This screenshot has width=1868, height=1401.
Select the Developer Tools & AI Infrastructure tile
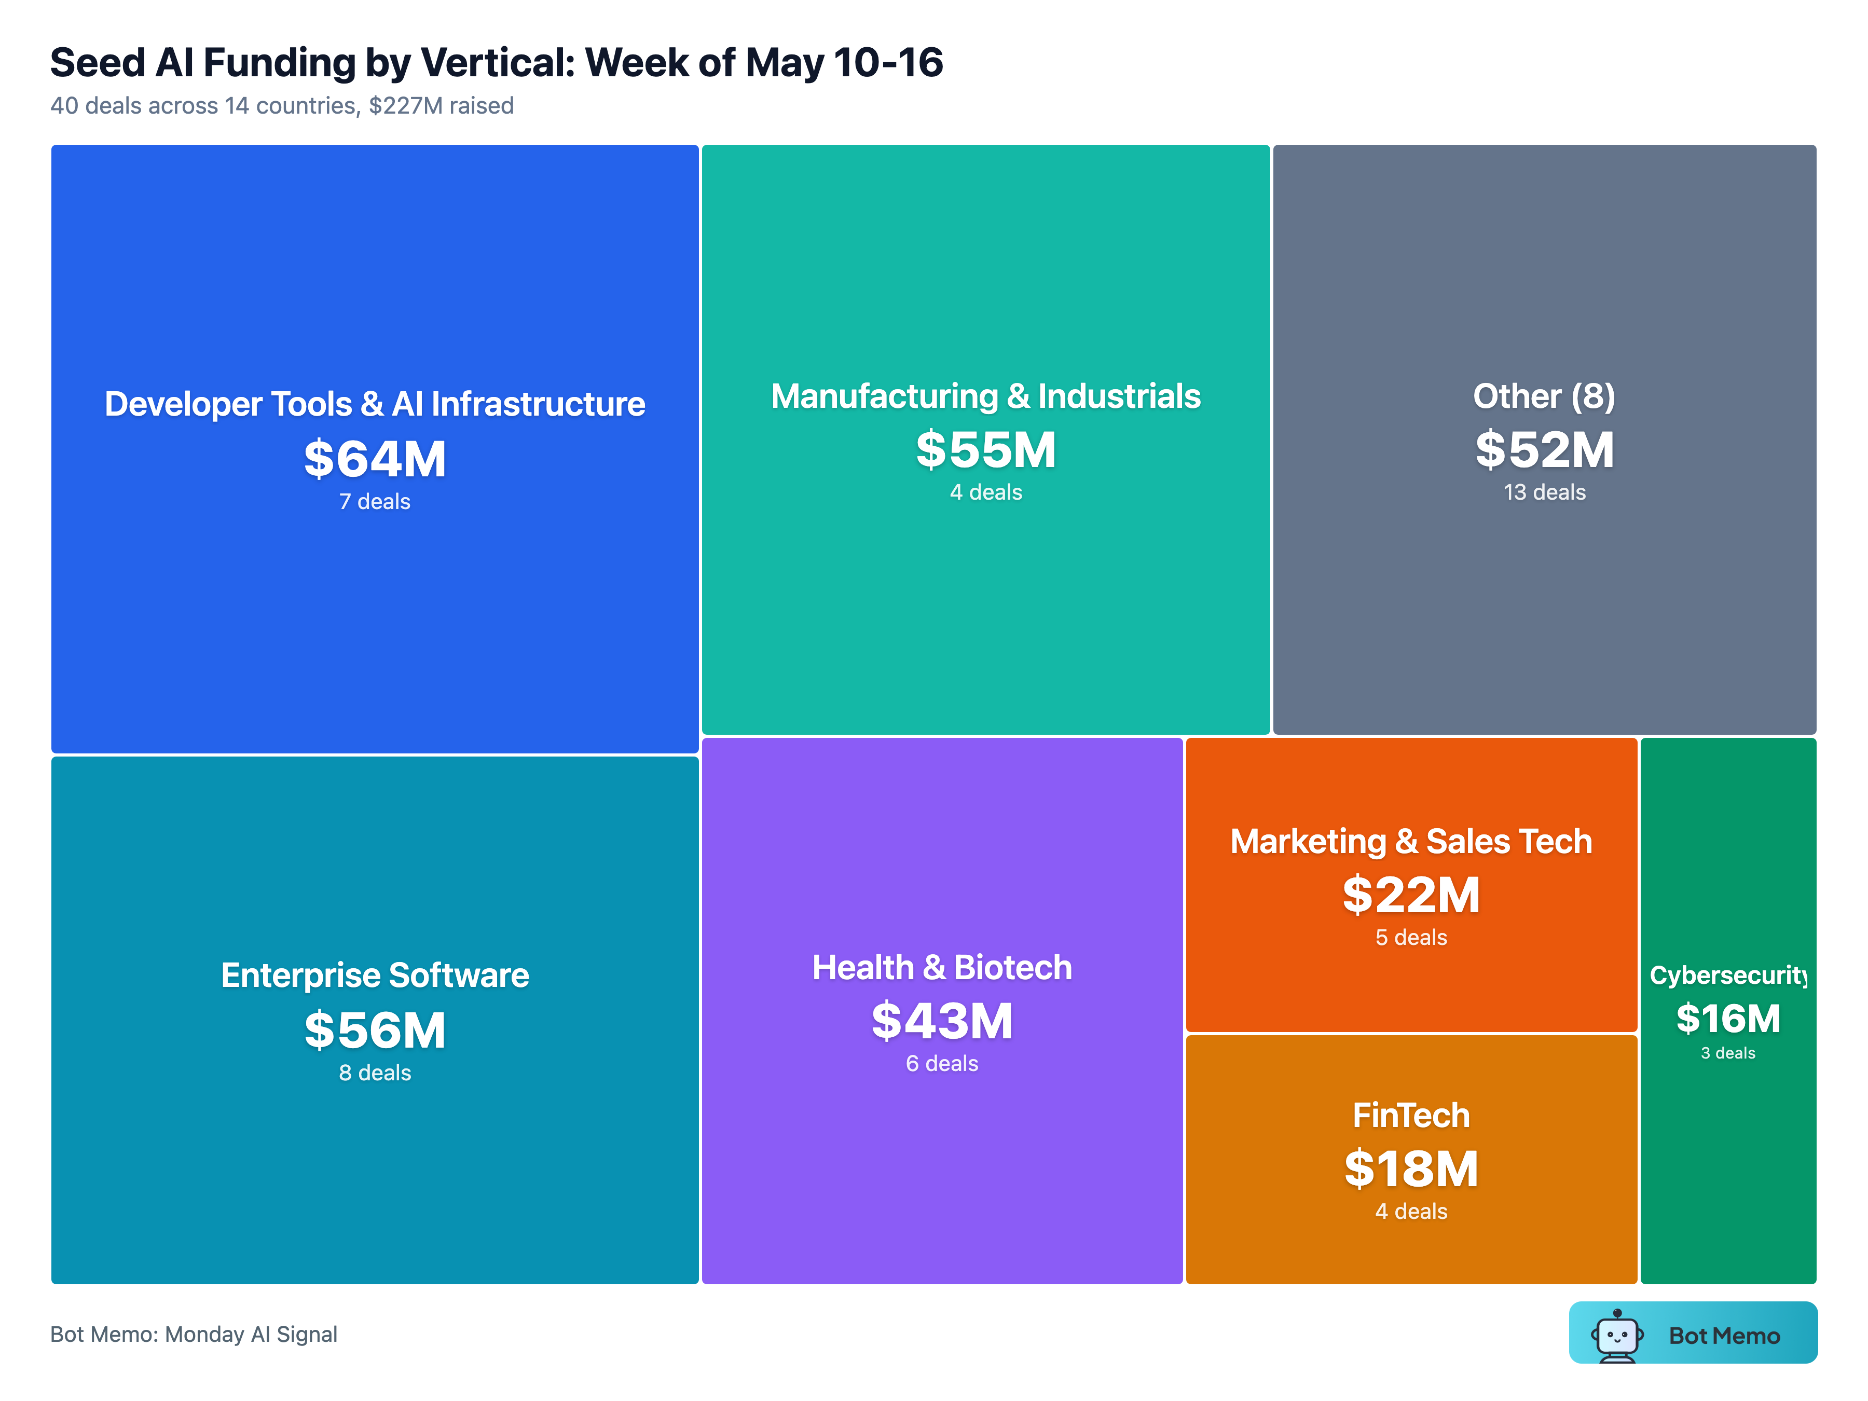[375, 448]
